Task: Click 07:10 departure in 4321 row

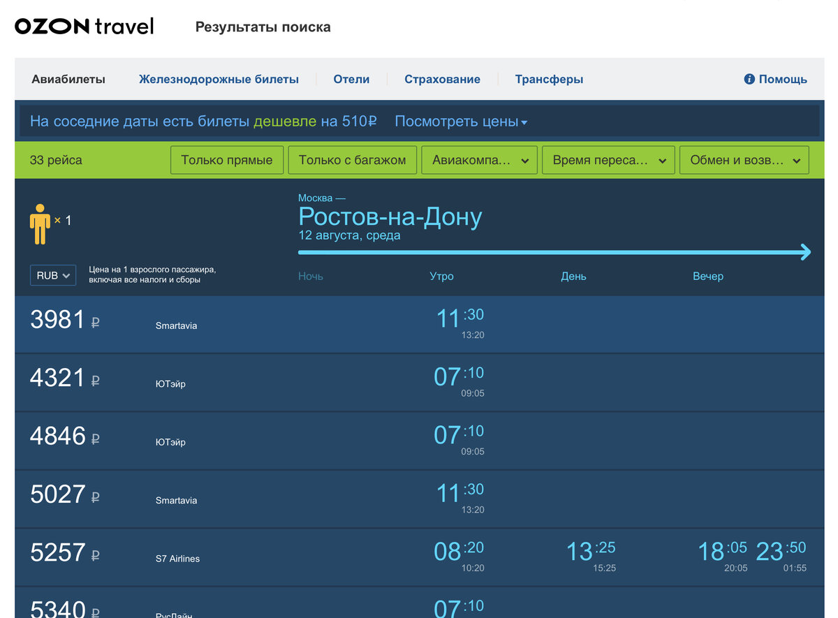Action: pos(459,381)
